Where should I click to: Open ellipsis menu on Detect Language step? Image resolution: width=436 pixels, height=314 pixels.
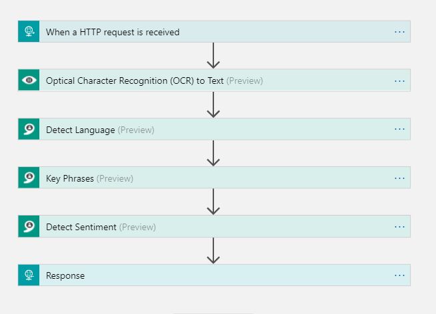click(x=399, y=130)
